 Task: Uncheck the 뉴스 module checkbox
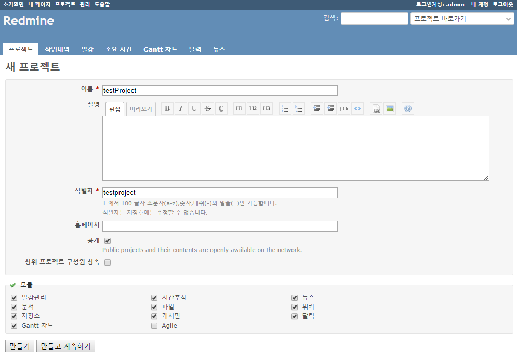pyautogui.click(x=295, y=298)
